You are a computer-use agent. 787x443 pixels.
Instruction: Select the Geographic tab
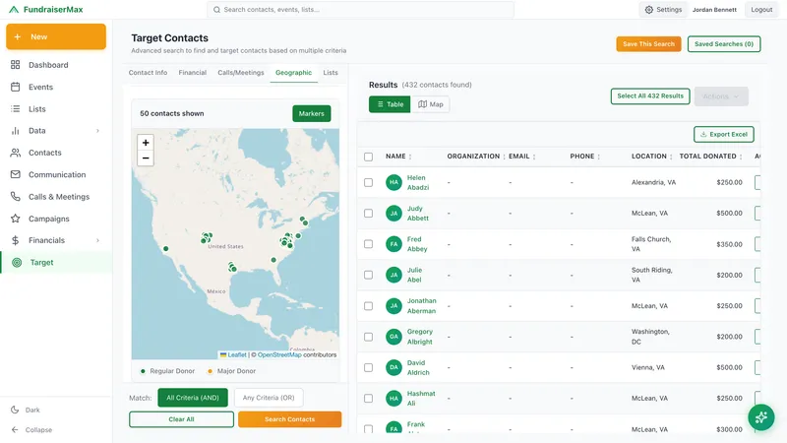tap(293, 72)
